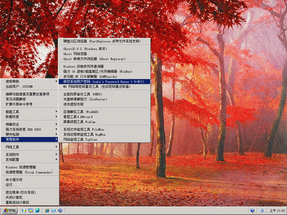This screenshot has height=215, width=287.
Task: Open 资源管理器 Total Commander
Action: click(29, 172)
